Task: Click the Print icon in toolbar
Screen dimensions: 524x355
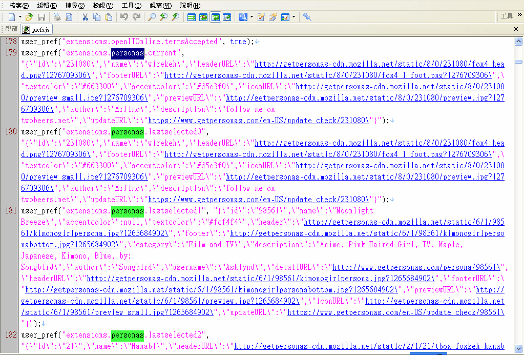Action: (x=57, y=17)
